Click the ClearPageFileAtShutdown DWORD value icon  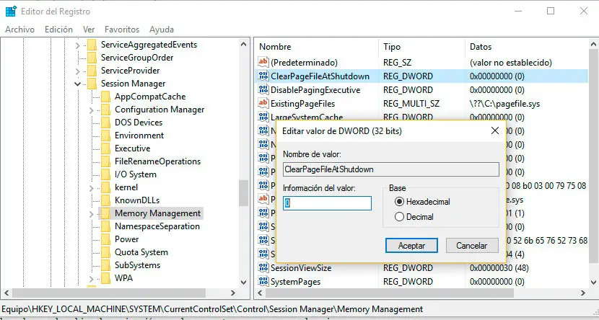click(263, 76)
